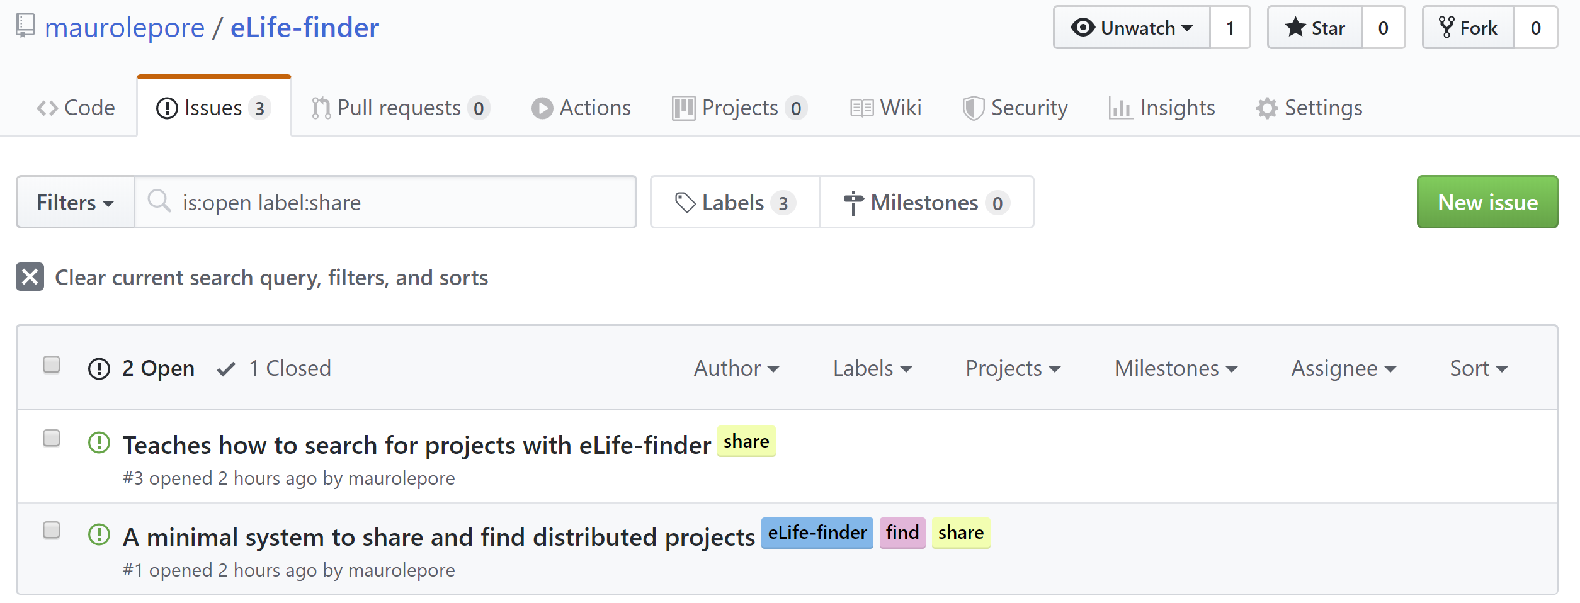
Task: Click the Settings gear icon
Action: click(1266, 108)
